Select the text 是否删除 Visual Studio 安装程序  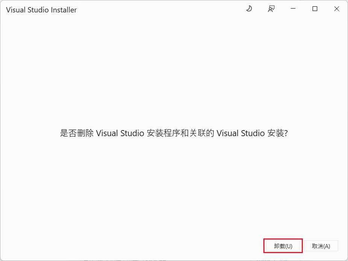pos(120,133)
